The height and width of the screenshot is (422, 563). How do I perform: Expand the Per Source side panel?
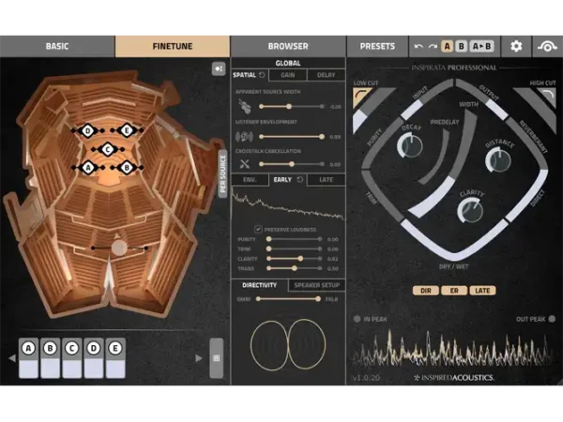click(222, 173)
